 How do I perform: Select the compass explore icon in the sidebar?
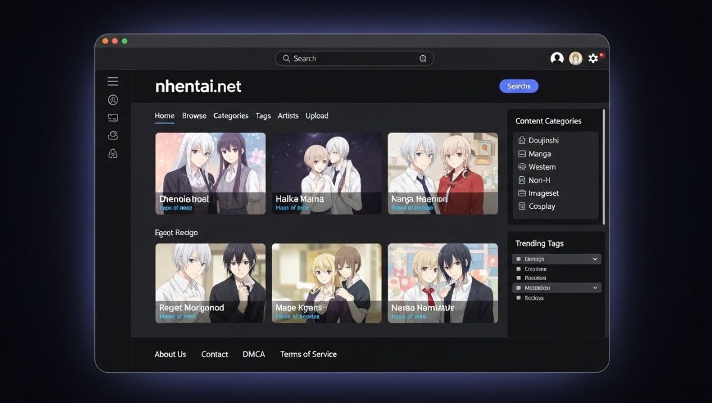pos(112,100)
